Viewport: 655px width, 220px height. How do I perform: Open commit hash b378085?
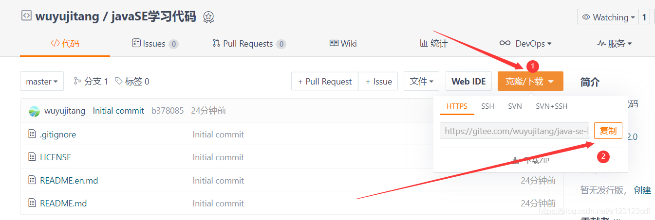(168, 111)
